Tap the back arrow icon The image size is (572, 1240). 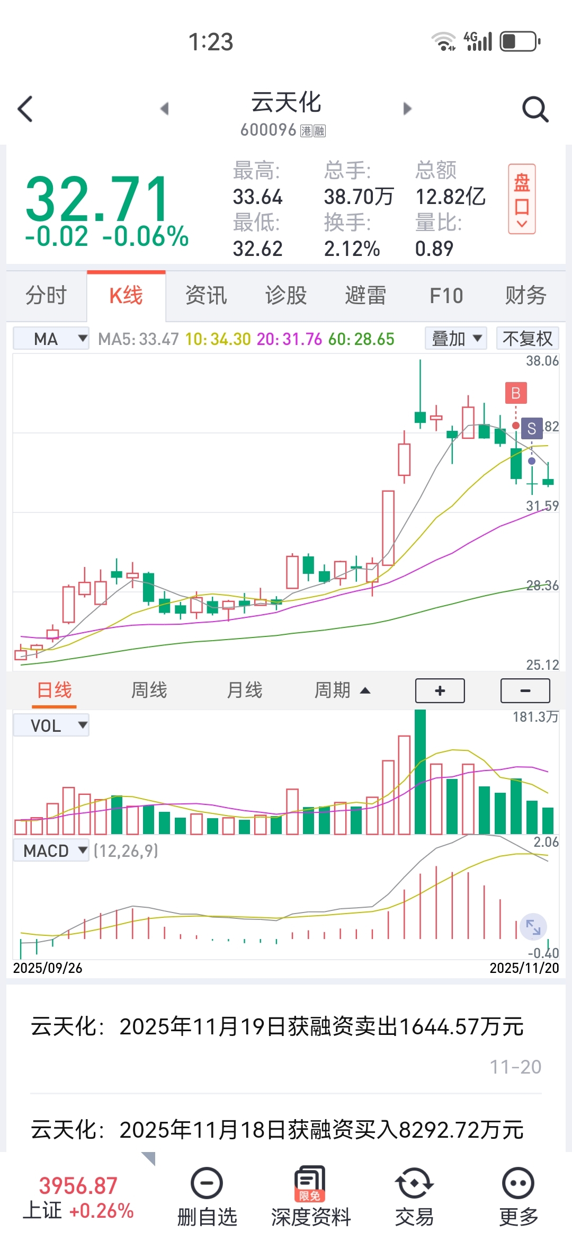pyautogui.click(x=25, y=109)
